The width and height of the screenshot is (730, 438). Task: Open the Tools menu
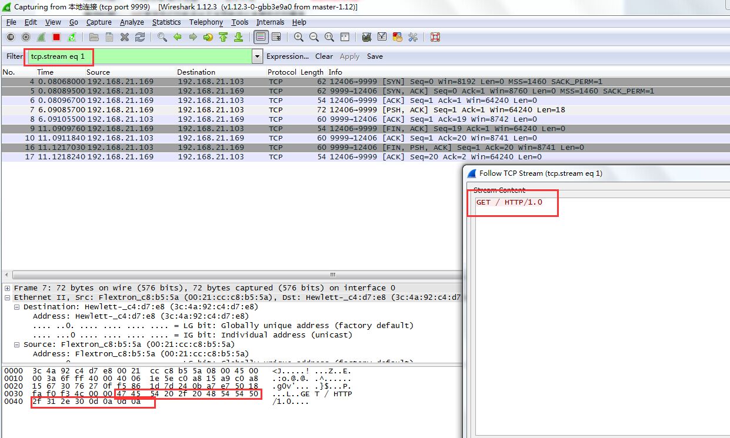click(x=239, y=22)
